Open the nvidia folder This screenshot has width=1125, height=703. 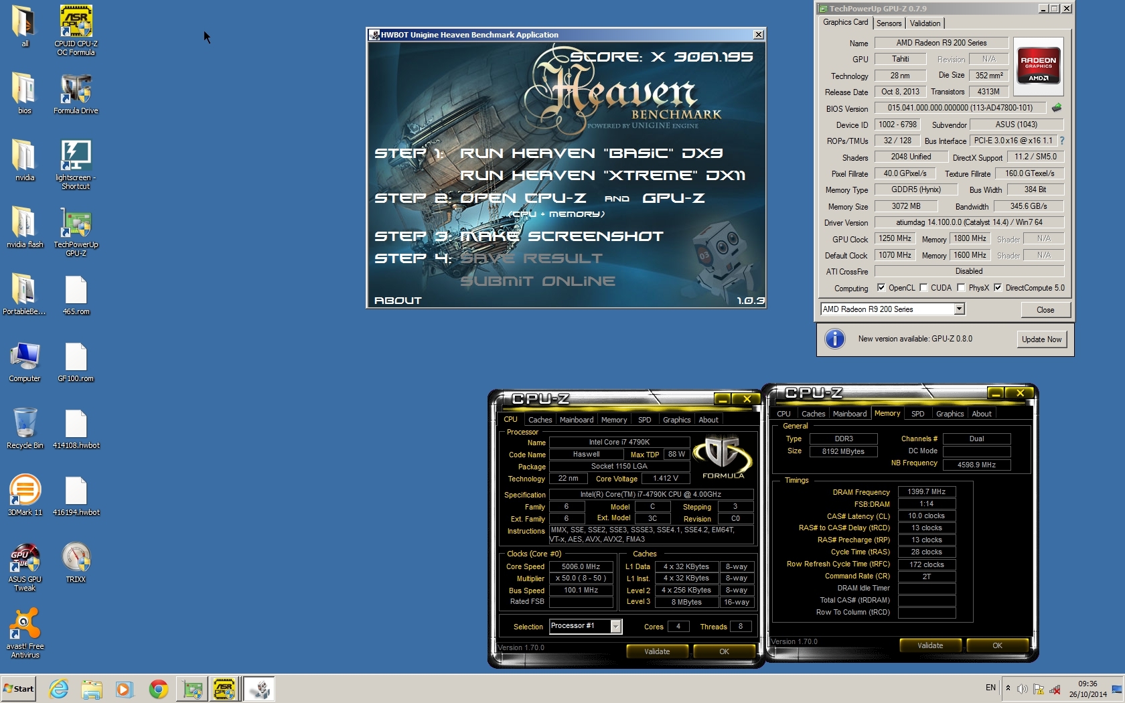pyautogui.click(x=24, y=159)
